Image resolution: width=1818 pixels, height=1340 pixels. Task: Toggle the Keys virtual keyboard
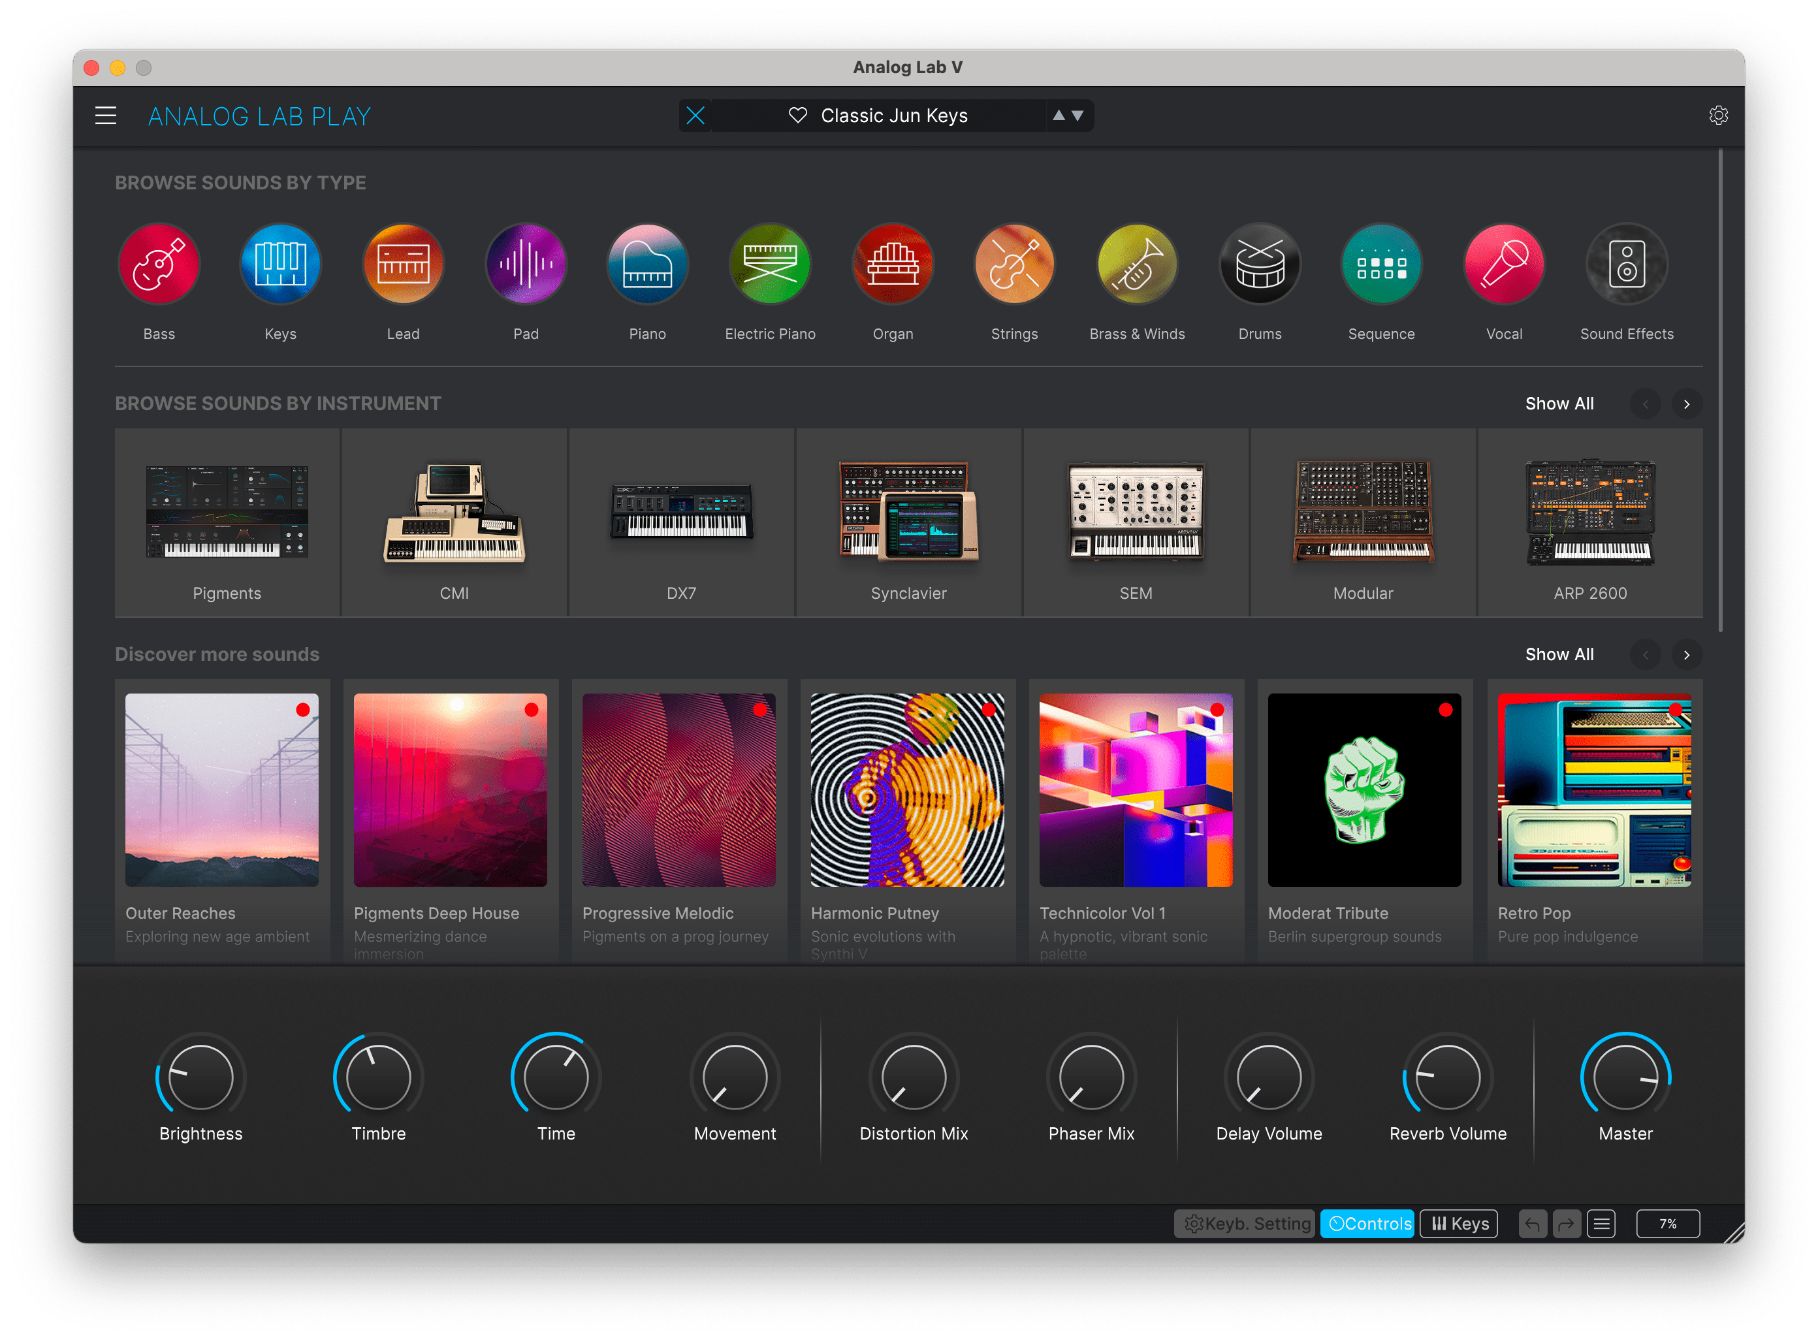1459,1224
